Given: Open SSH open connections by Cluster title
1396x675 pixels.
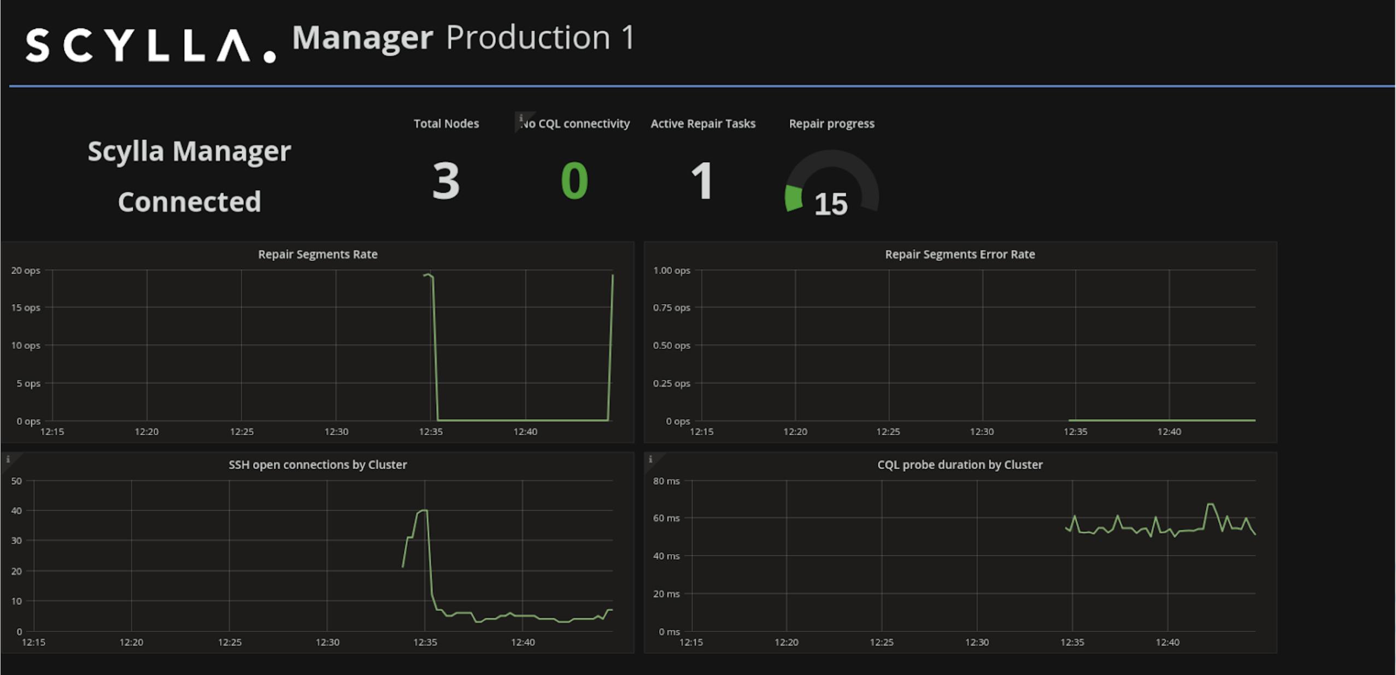Looking at the screenshot, I should [318, 465].
